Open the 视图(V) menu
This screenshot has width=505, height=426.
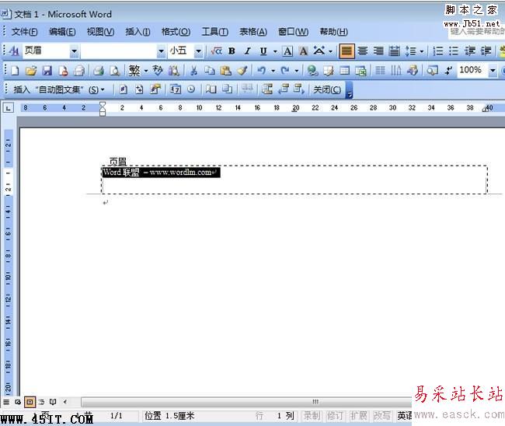point(100,32)
